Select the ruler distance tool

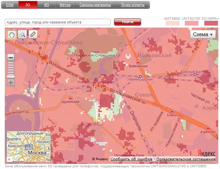pyautogui.click(x=32, y=34)
